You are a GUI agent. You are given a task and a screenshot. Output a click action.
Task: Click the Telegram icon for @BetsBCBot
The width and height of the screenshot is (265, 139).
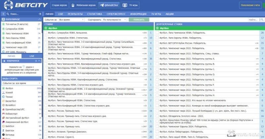(x=102, y=5)
